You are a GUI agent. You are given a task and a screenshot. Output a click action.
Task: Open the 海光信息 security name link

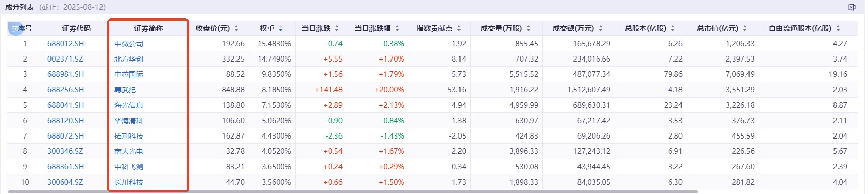coord(129,105)
